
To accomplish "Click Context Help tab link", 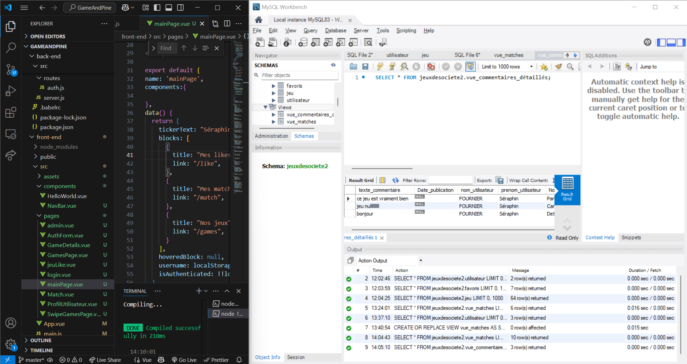I will coord(600,237).
